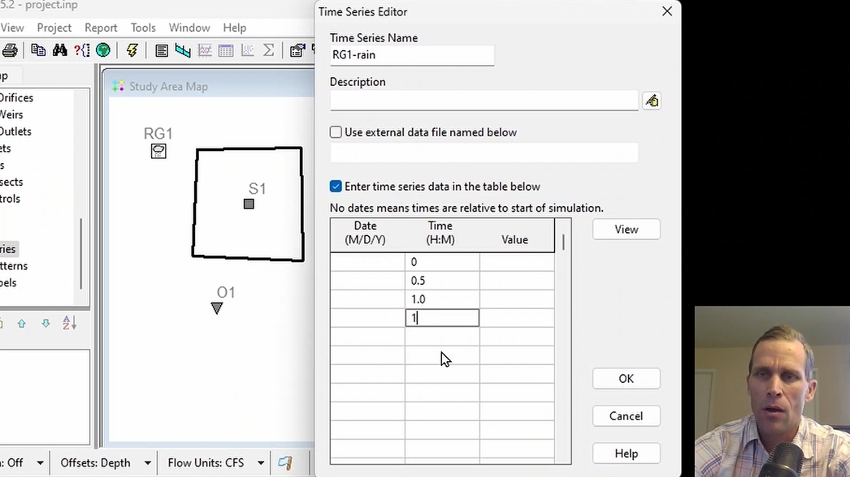Enable Use external data file checkbox

pyautogui.click(x=336, y=132)
